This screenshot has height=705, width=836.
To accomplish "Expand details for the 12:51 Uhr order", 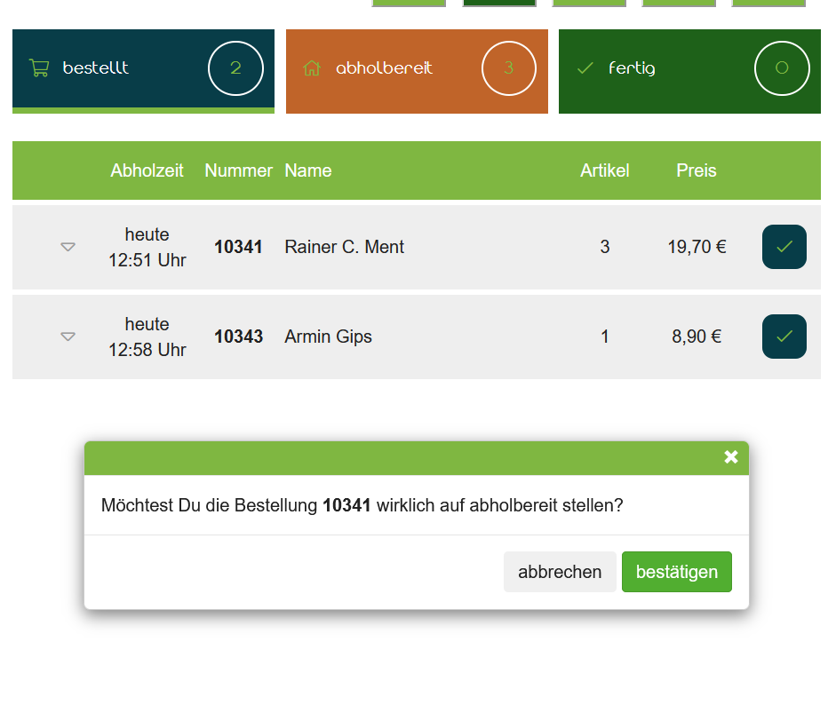I will [68, 247].
